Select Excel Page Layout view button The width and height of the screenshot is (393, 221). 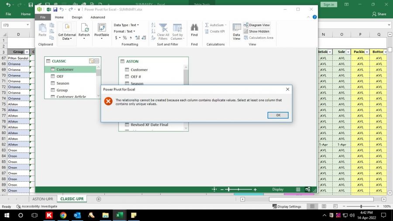tap(324, 206)
